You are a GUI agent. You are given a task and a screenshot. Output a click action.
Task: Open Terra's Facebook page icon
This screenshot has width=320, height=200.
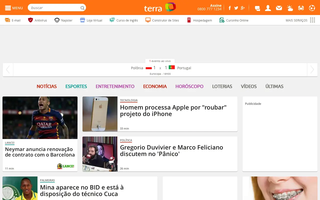tap(229, 8)
